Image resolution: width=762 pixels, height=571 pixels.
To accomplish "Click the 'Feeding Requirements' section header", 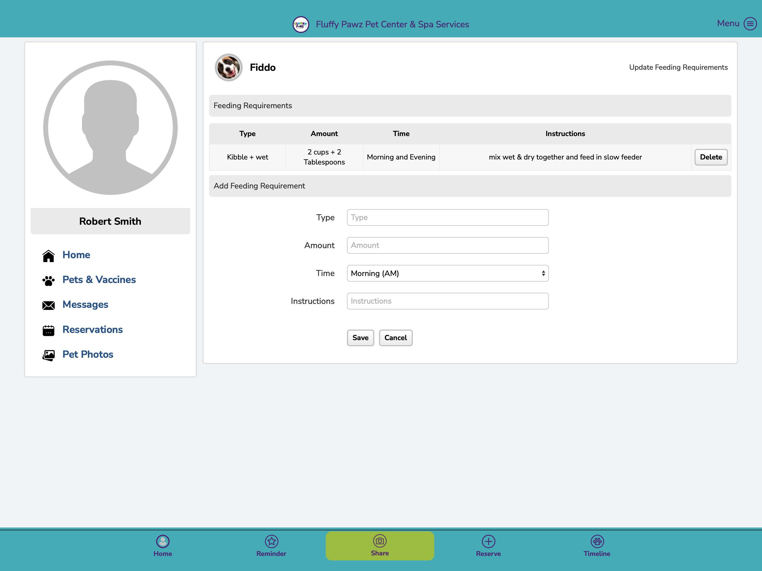I will [470, 106].
